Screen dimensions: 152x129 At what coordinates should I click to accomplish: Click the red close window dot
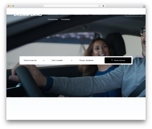(x=9, y=6)
